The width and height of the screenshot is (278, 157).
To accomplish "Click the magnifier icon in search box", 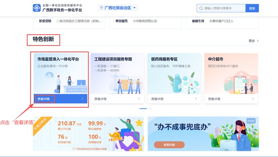I will 201,8.
